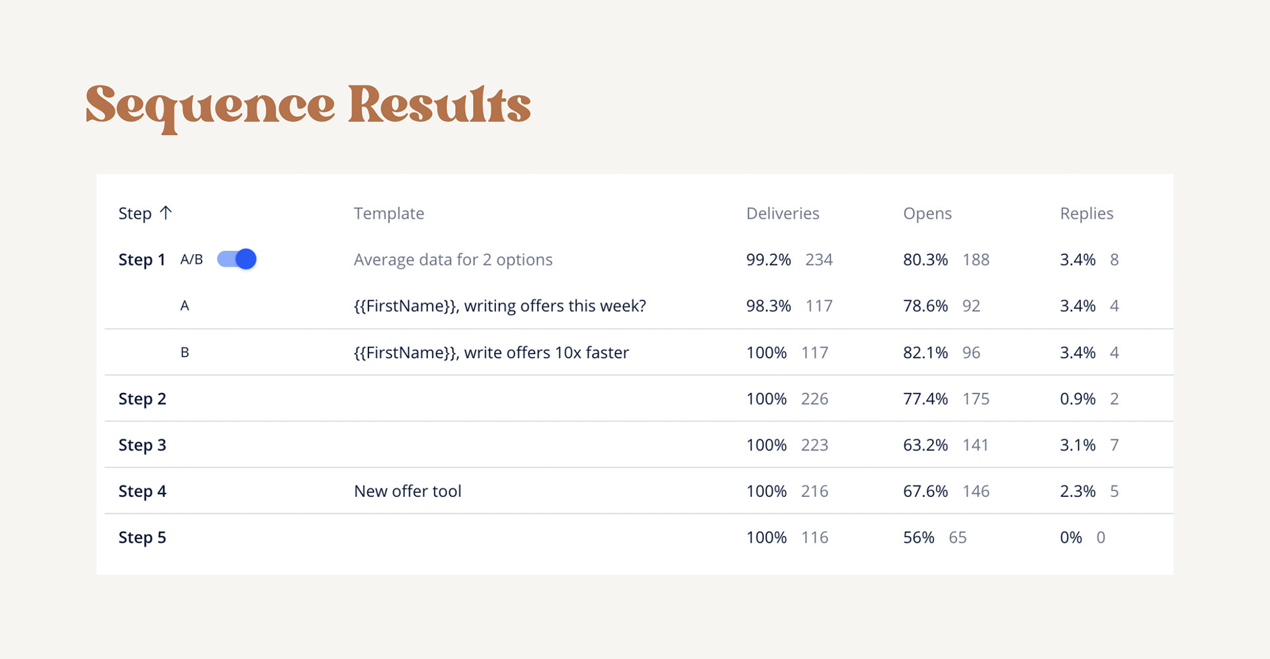Select the Step column header
Image resolution: width=1270 pixels, height=659 pixels.
coord(135,213)
